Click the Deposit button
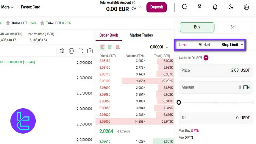Image resolution: width=256 pixels, height=144 pixels. 156,7
